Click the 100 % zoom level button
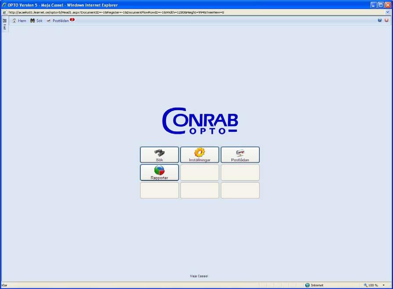Screen dimensions: 393x289 [371, 285]
